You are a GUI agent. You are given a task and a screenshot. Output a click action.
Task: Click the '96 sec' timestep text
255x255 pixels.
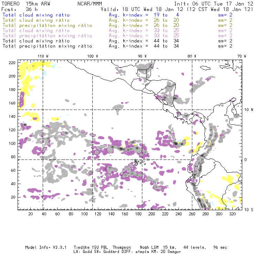click(220, 247)
